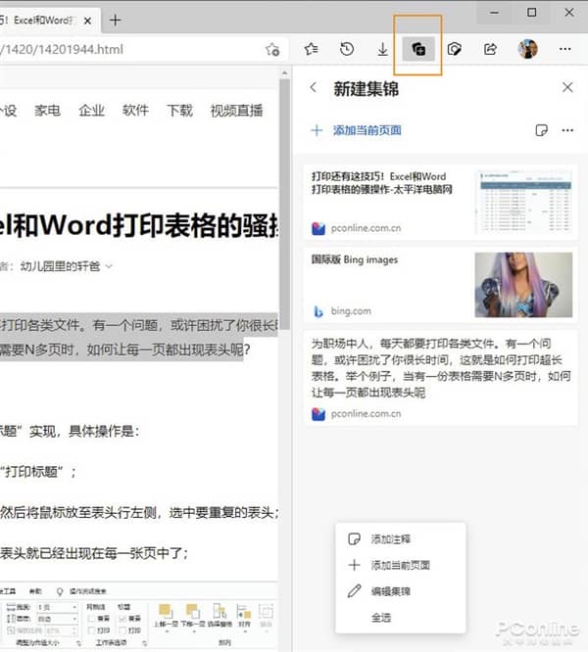This screenshot has width=588, height=652.
Task: Go back from 新建集锦 collection
Action: [314, 88]
